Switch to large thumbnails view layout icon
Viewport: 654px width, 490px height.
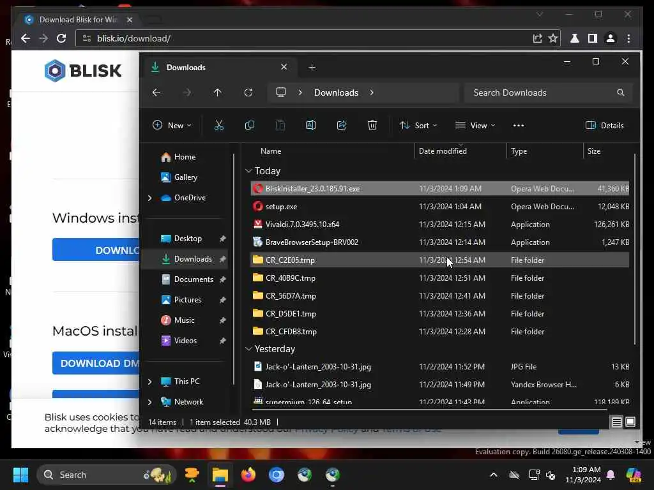(630, 422)
